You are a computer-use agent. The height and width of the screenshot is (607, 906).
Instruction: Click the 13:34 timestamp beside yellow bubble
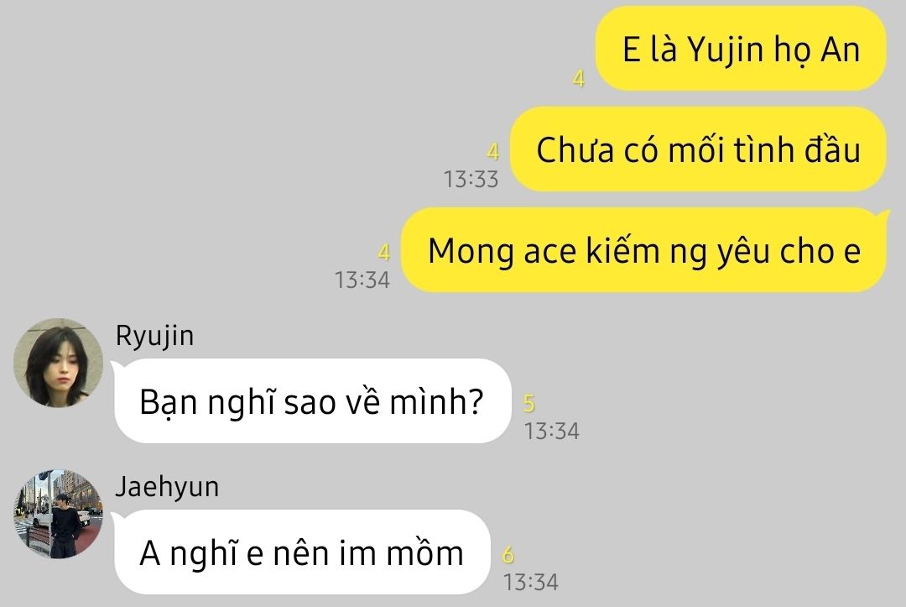pyautogui.click(x=362, y=280)
